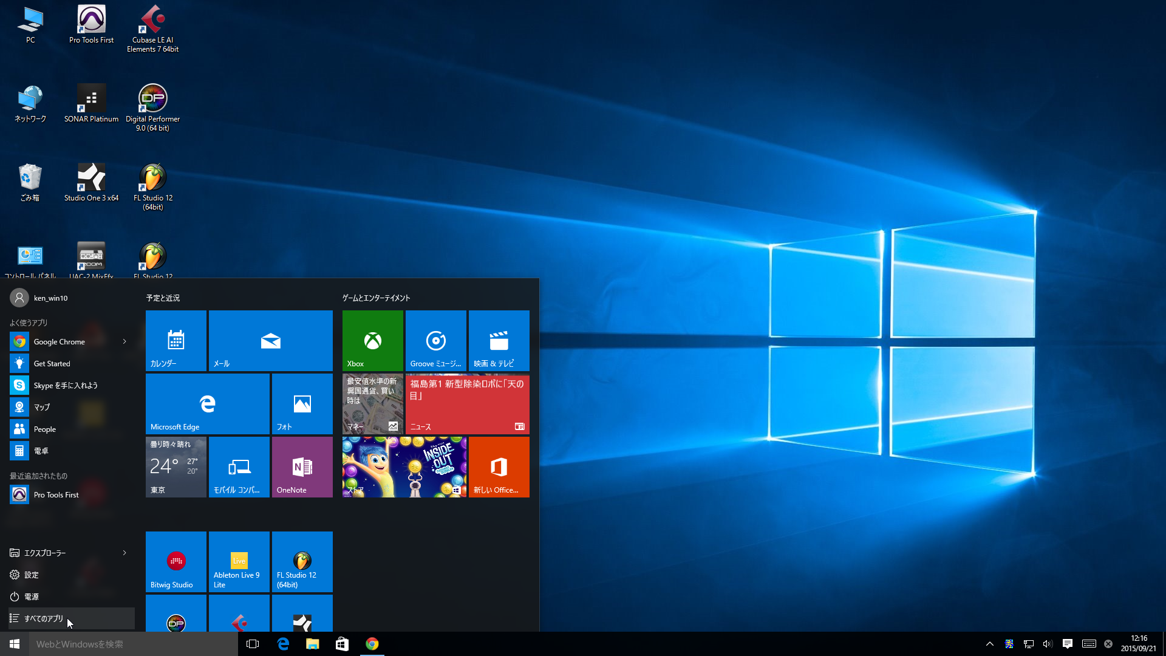Open the Store from the taskbar
Image resolution: width=1166 pixels, height=656 pixels.
[x=343, y=644]
